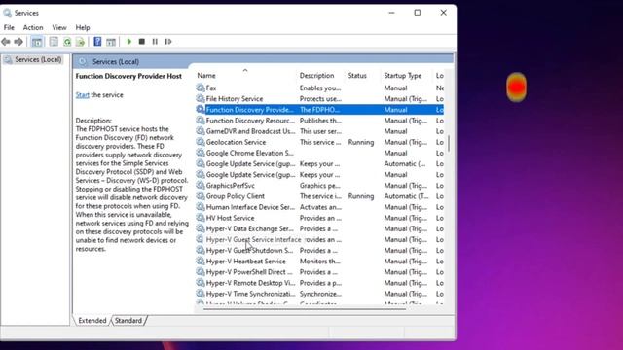
Task: Select Hyper-V PowerShell Direct service row
Action: click(319, 272)
